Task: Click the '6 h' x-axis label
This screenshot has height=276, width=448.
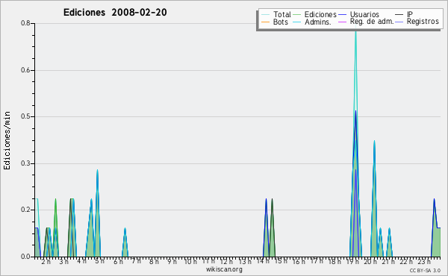Action: (x=118, y=262)
